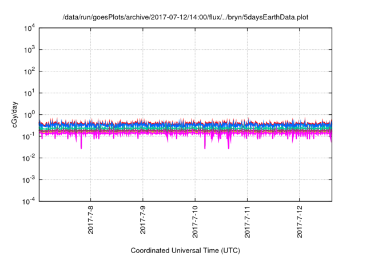This screenshot has height=256, width=366.
Task: Click the 2017-7-10 date tick label
Action: point(195,222)
